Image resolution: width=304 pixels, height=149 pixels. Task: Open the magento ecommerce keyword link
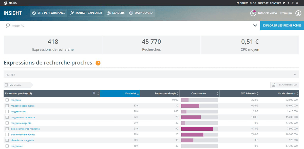[23, 106]
